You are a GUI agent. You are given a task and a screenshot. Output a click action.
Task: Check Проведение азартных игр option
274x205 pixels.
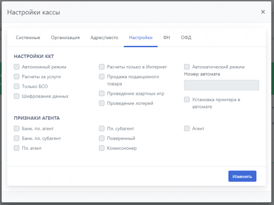(x=102, y=94)
